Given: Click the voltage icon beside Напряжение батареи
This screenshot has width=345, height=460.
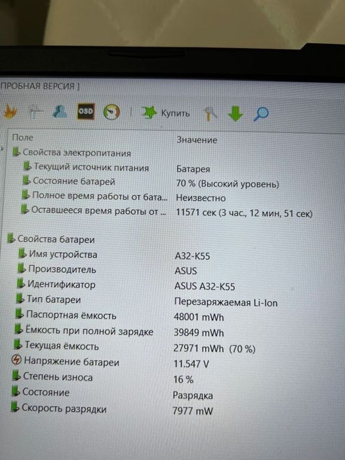Looking at the screenshot, I should click(x=17, y=360).
